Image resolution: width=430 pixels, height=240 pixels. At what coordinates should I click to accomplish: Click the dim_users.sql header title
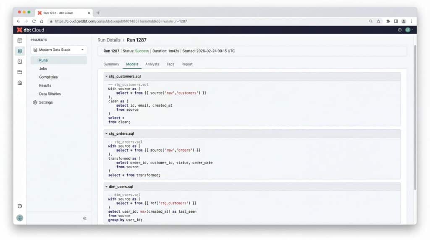121,187
